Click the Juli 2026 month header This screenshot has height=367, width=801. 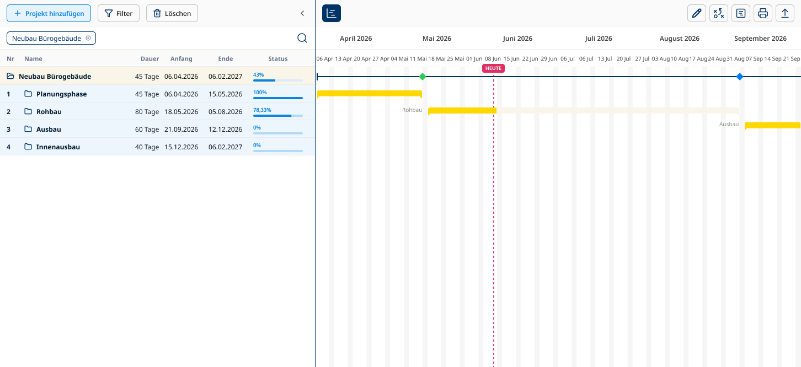coord(599,39)
